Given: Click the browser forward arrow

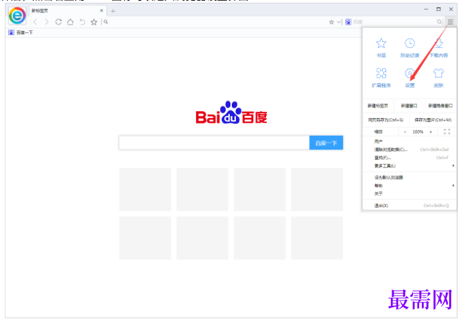Looking at the screenshot, I should (47, 22).
